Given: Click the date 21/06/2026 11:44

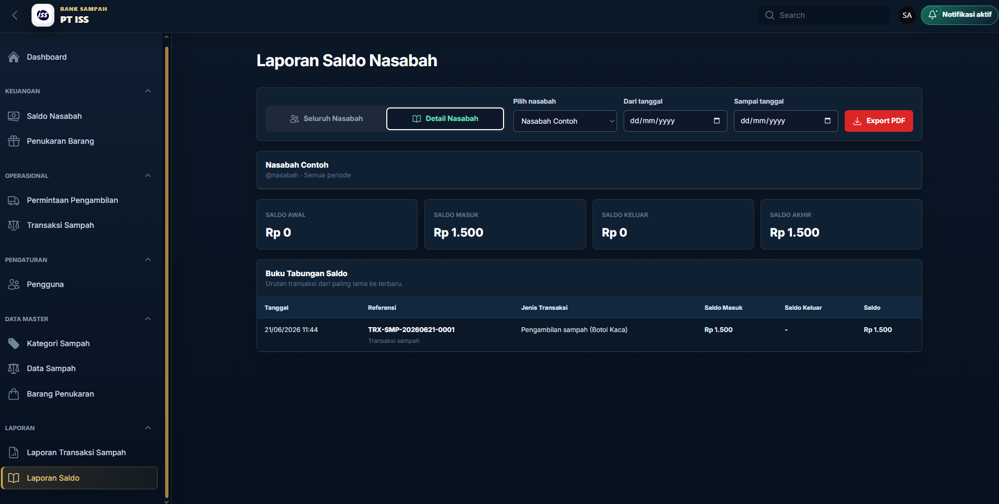Looking at the screenshot, I should [x=291, y=329].
